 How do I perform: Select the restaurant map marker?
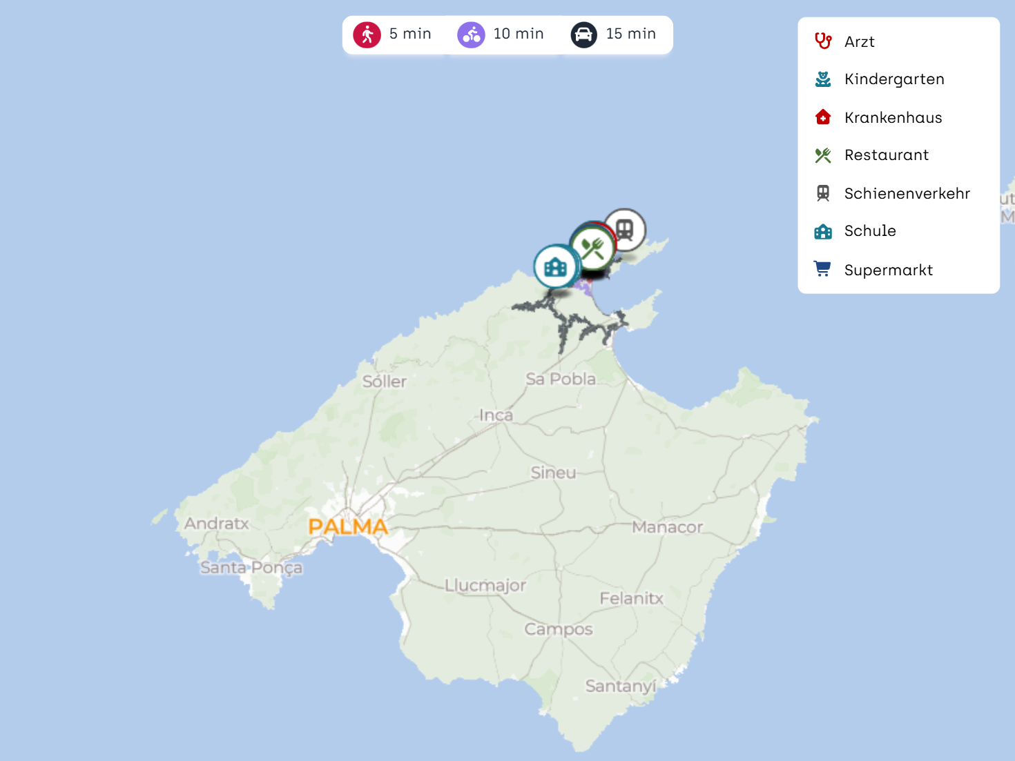(592, 249)
